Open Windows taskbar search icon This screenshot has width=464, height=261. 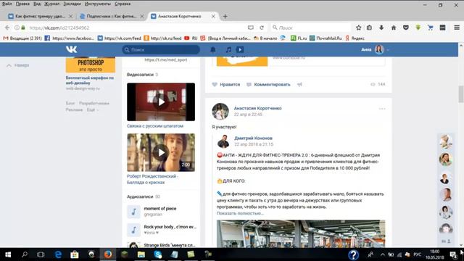tap(25, 254)
